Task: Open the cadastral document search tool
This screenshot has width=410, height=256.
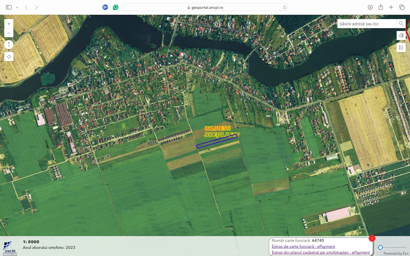Action: 401,36
